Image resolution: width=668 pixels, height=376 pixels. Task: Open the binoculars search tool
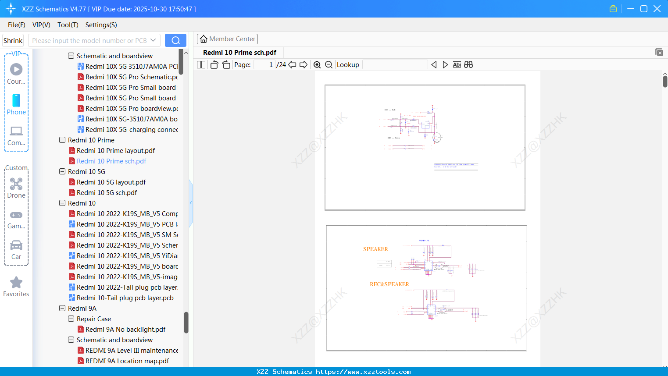(x=468, y=65)
